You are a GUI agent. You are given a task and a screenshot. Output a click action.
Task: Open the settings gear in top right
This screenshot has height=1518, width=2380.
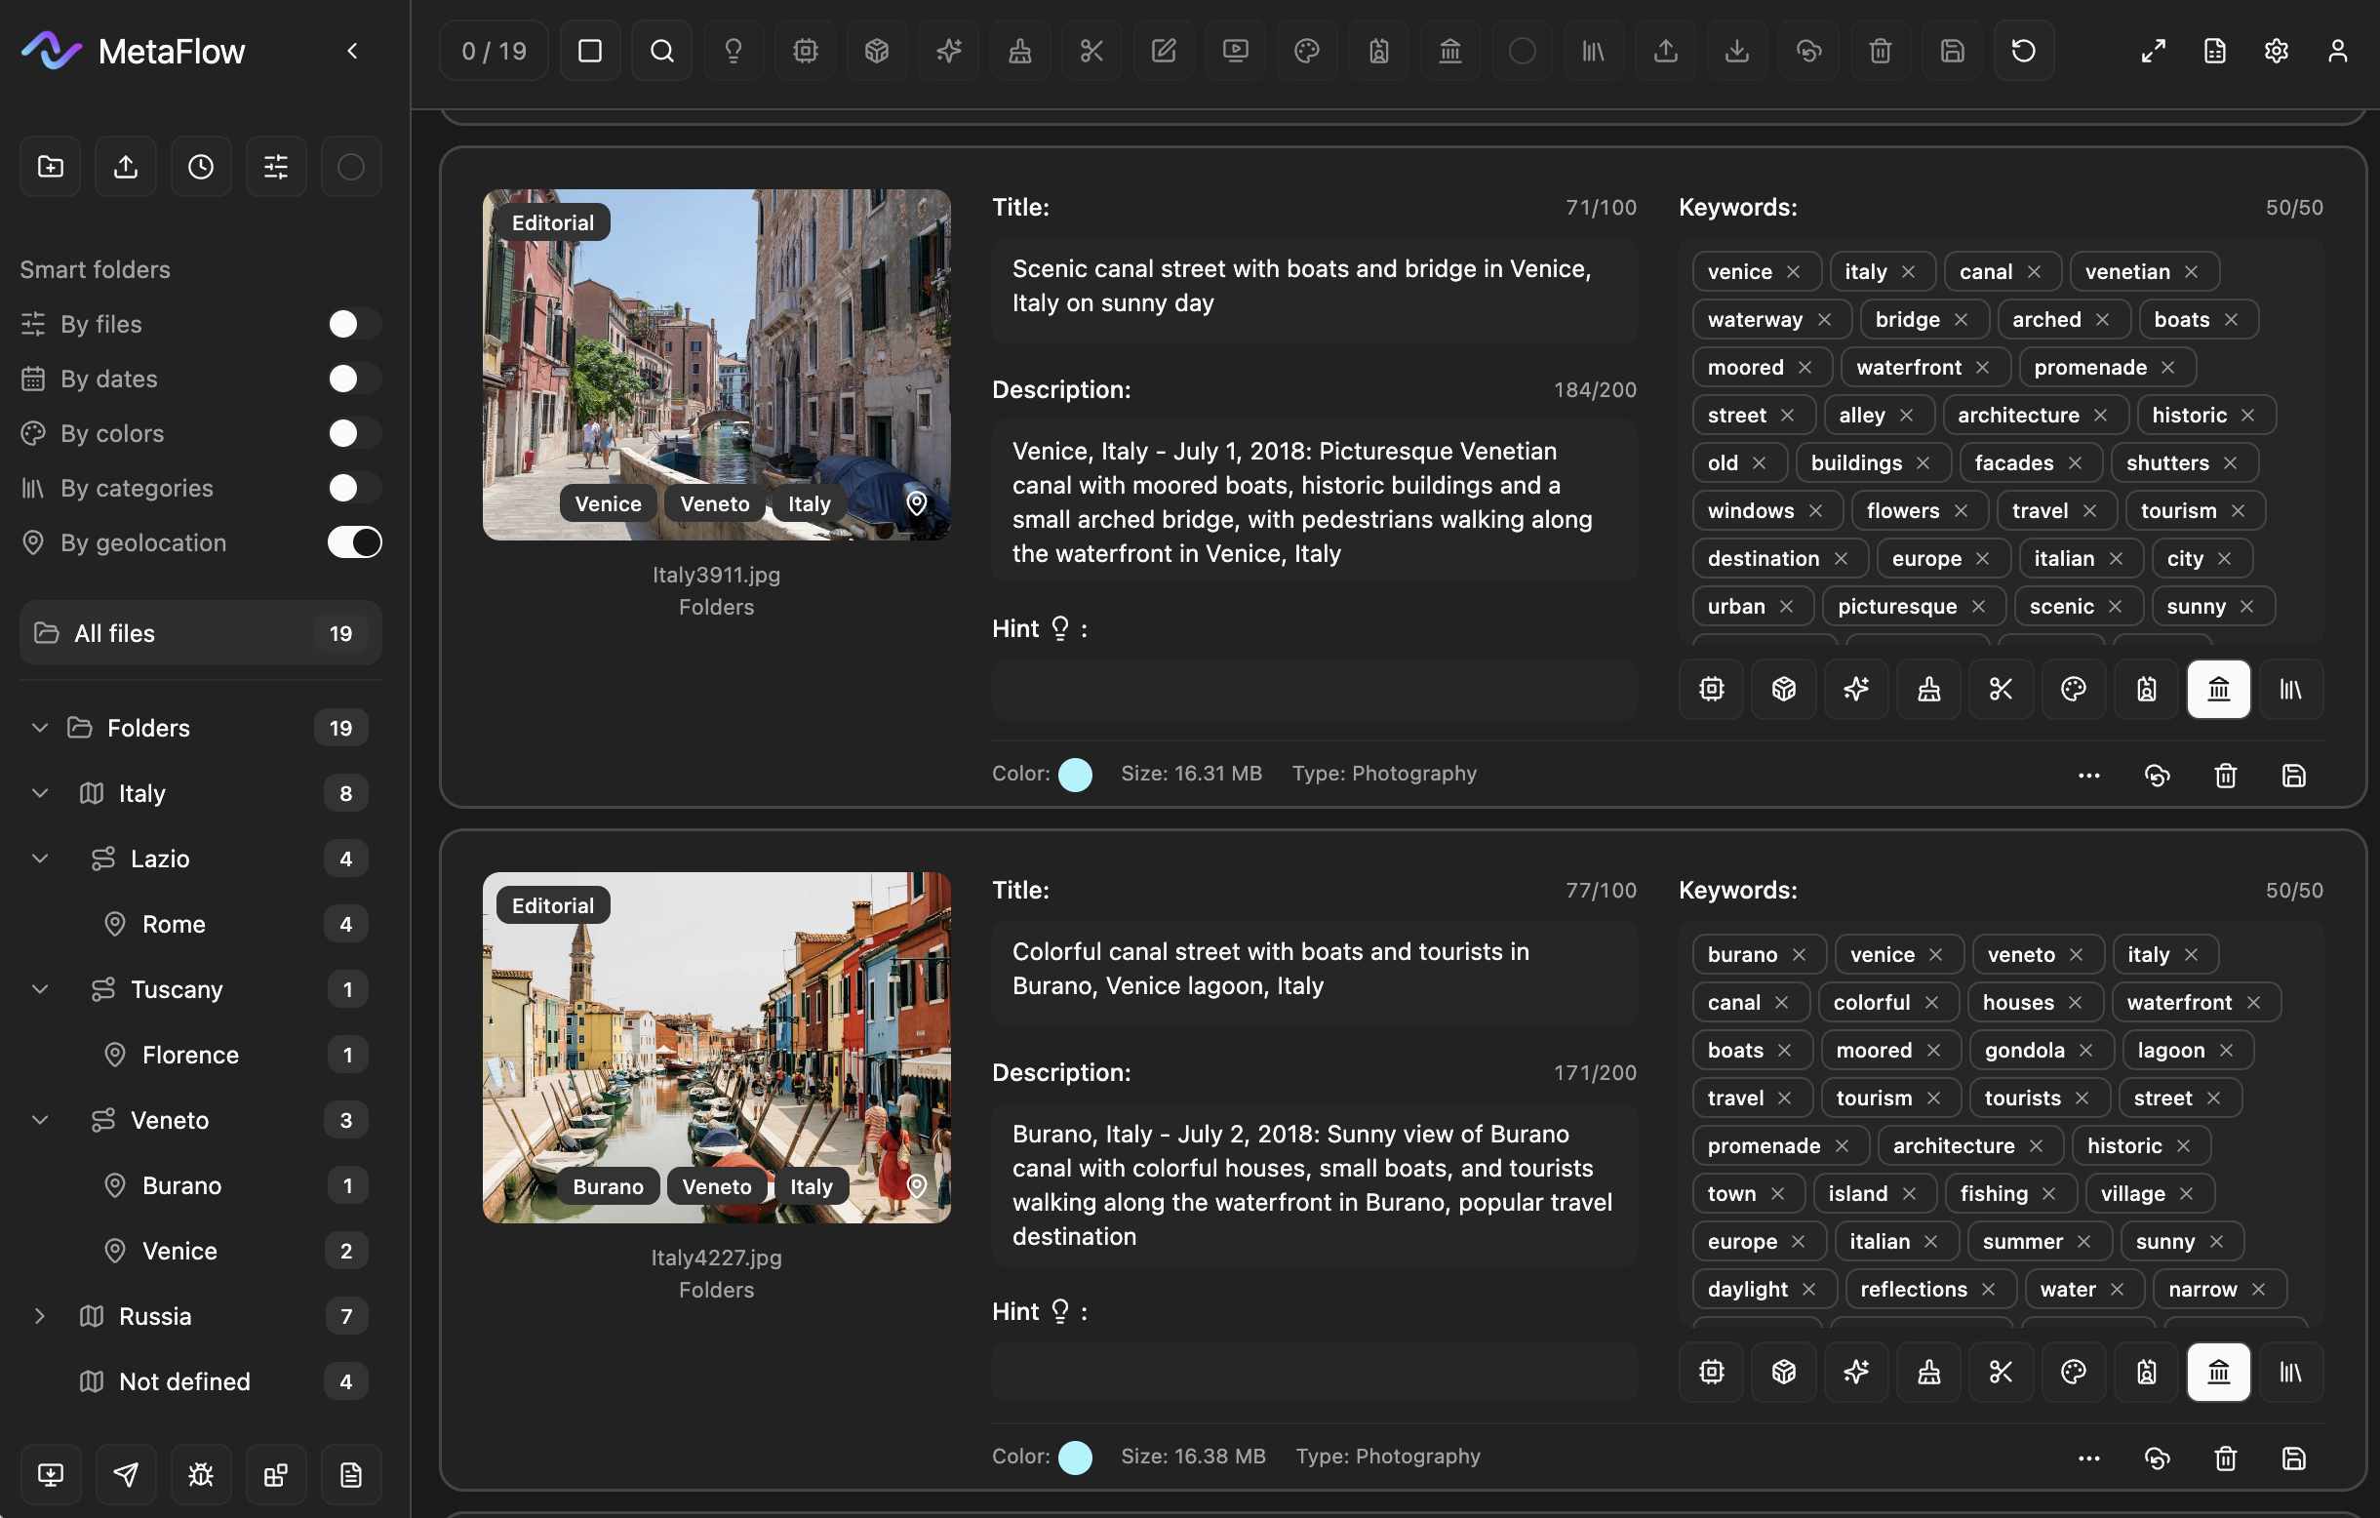pos(2276,51)
